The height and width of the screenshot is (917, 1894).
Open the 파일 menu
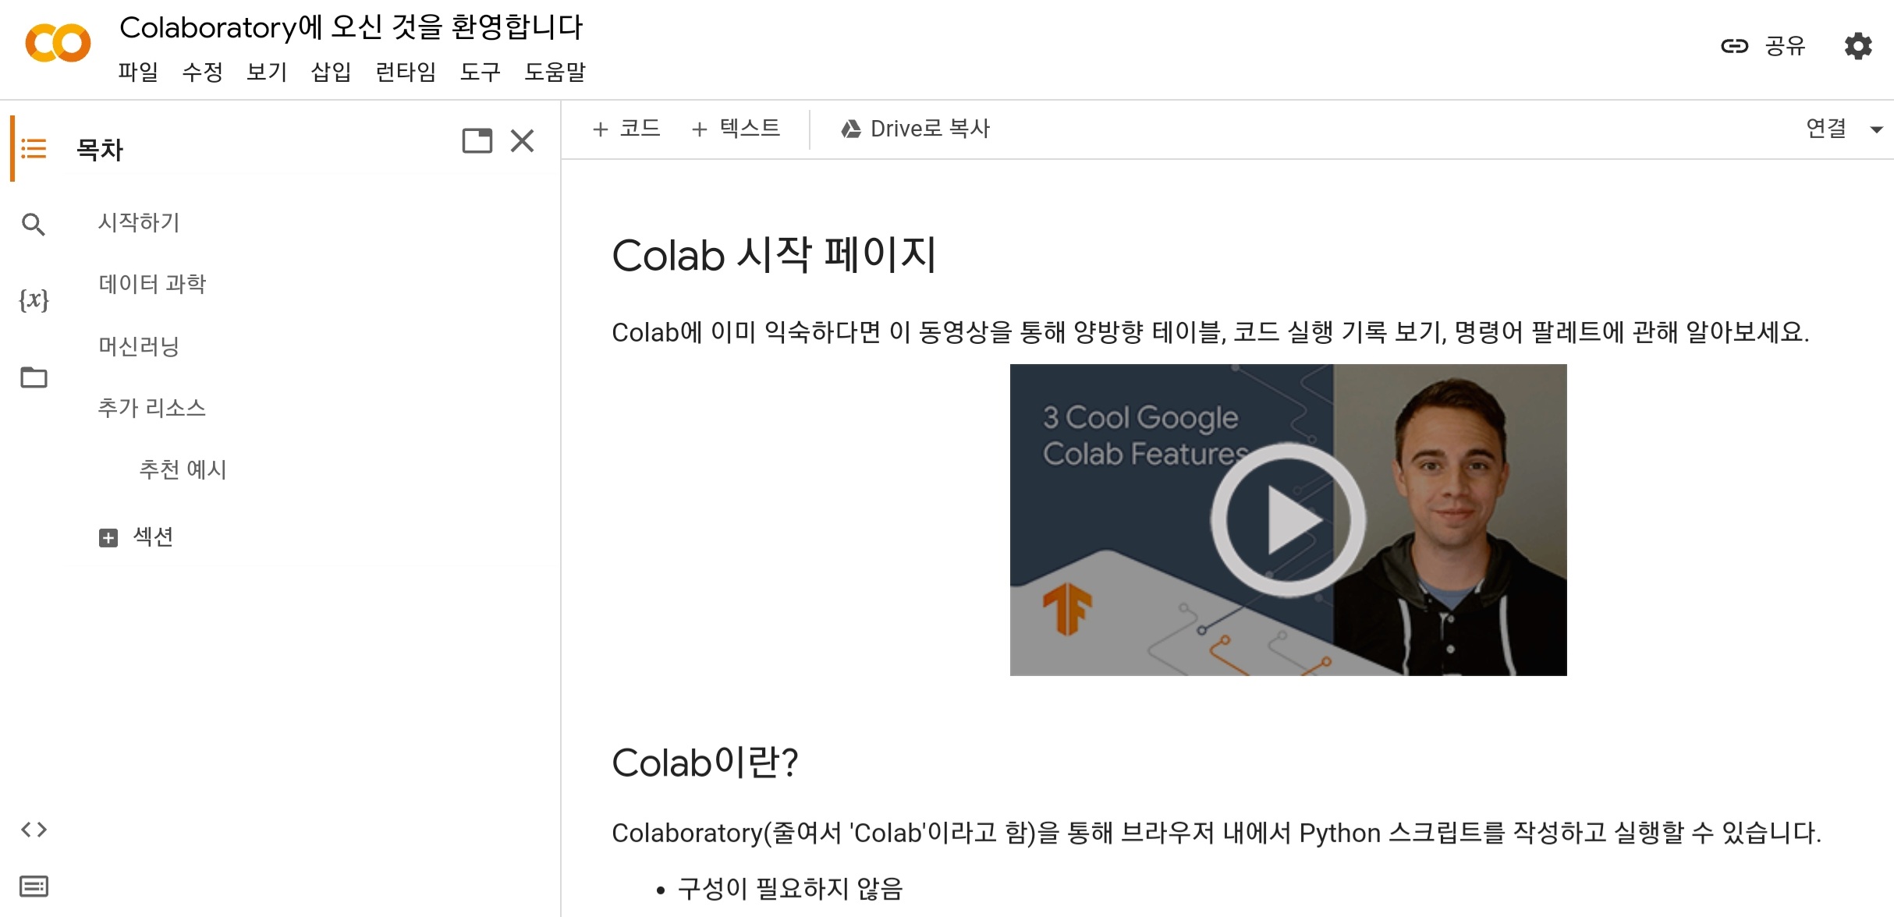tap(138, 72)
